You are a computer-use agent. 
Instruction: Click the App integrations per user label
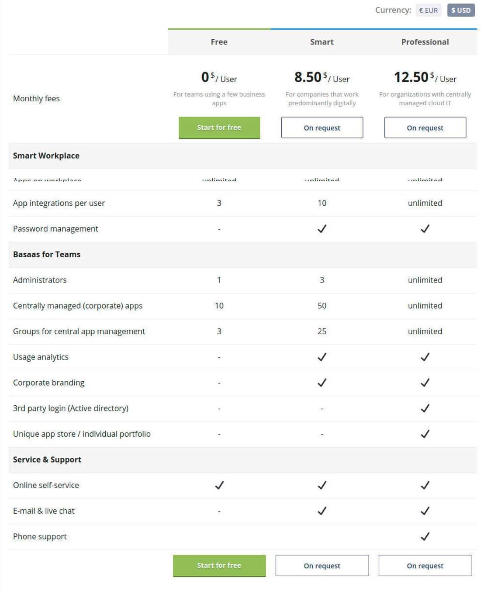pos(59,203)
